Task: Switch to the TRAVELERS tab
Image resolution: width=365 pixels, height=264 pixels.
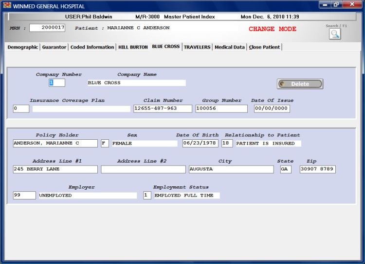Action: pos(197,47)
